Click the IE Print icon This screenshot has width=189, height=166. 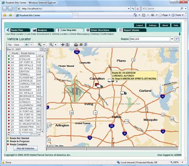tap(153, 15)
